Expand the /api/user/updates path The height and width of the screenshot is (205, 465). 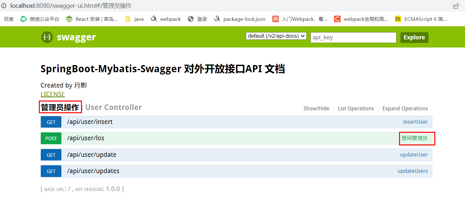93,171
